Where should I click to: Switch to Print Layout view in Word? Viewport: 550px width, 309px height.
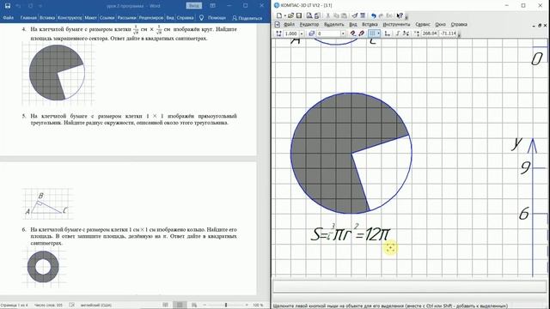tap(180, 306)
